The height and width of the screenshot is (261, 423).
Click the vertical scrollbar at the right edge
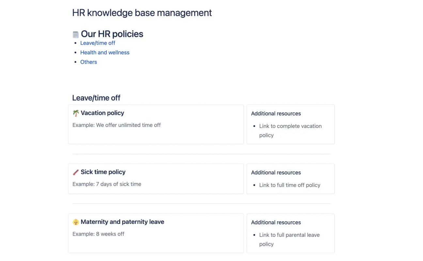click(x=421, y=130)
